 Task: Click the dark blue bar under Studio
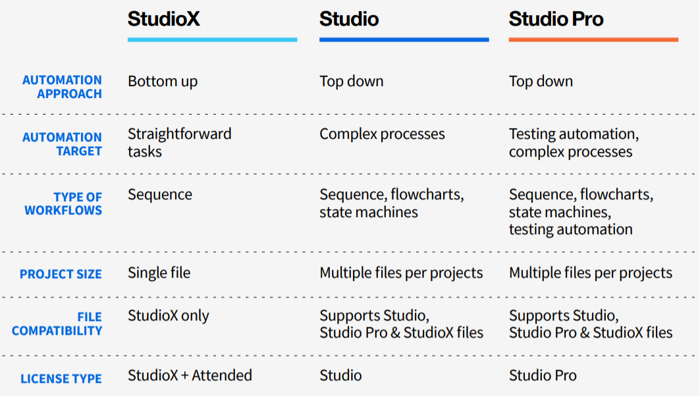[404, 39]
